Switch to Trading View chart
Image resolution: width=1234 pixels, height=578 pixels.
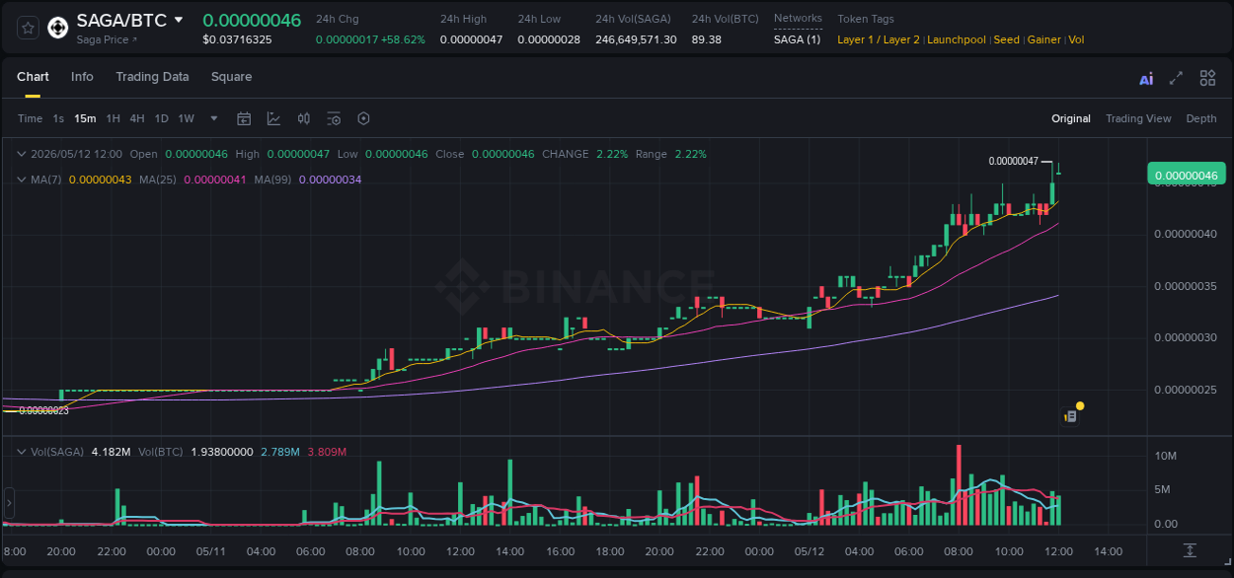1138,118
